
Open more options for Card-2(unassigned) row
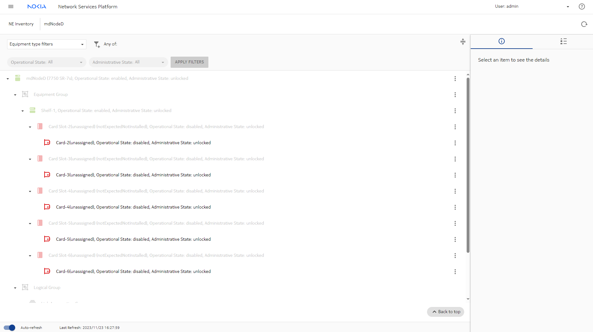(455, 143)
